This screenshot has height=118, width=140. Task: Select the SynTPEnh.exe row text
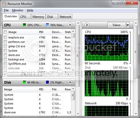[x=17, y=64]
